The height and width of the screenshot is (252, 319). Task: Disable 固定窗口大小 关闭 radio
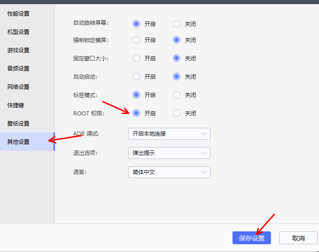click(x=177, y=58)
